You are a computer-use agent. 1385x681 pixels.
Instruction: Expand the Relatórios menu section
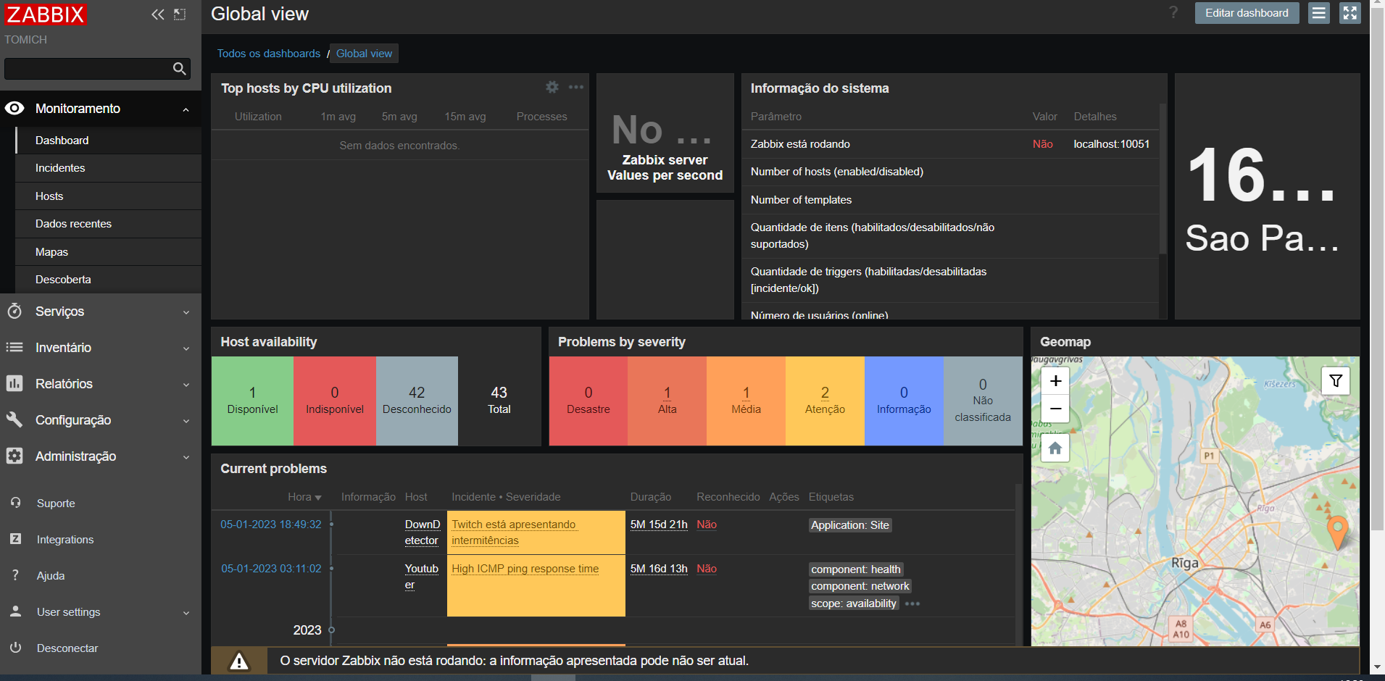click(101, 384)
